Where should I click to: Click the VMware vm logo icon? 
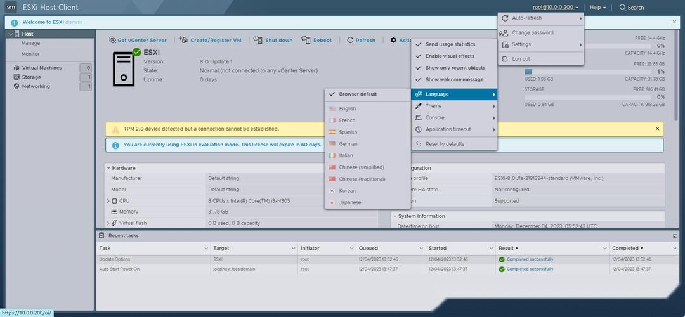(x=11, y=7)
